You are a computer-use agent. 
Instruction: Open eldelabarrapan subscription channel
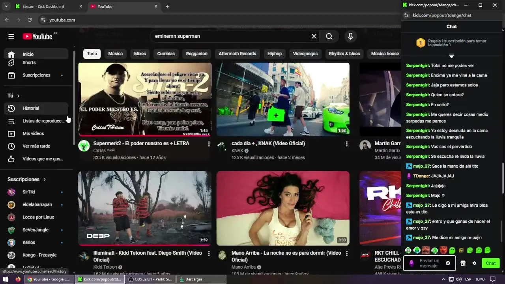(36, 205)
